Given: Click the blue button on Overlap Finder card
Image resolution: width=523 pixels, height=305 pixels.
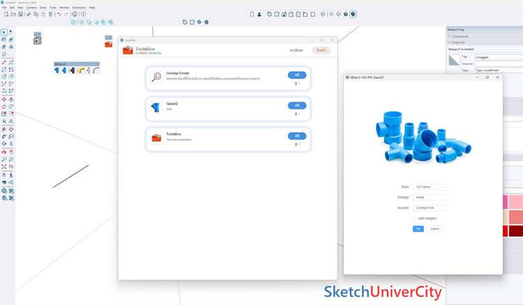Looking at the screenshot, I should tap(297, 75).
